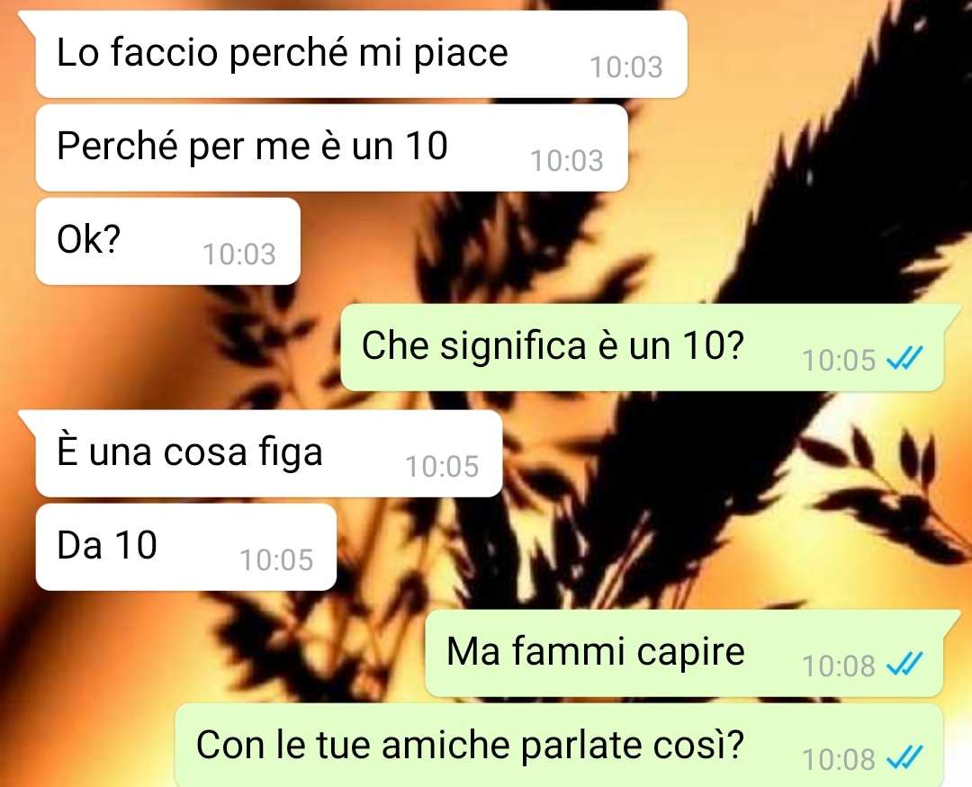The width and height of the screenshot is (972, 787).
Task: Click the 10:05 timestamp next to 'È una cosa figa'
Action: click(x=442, y=466)
